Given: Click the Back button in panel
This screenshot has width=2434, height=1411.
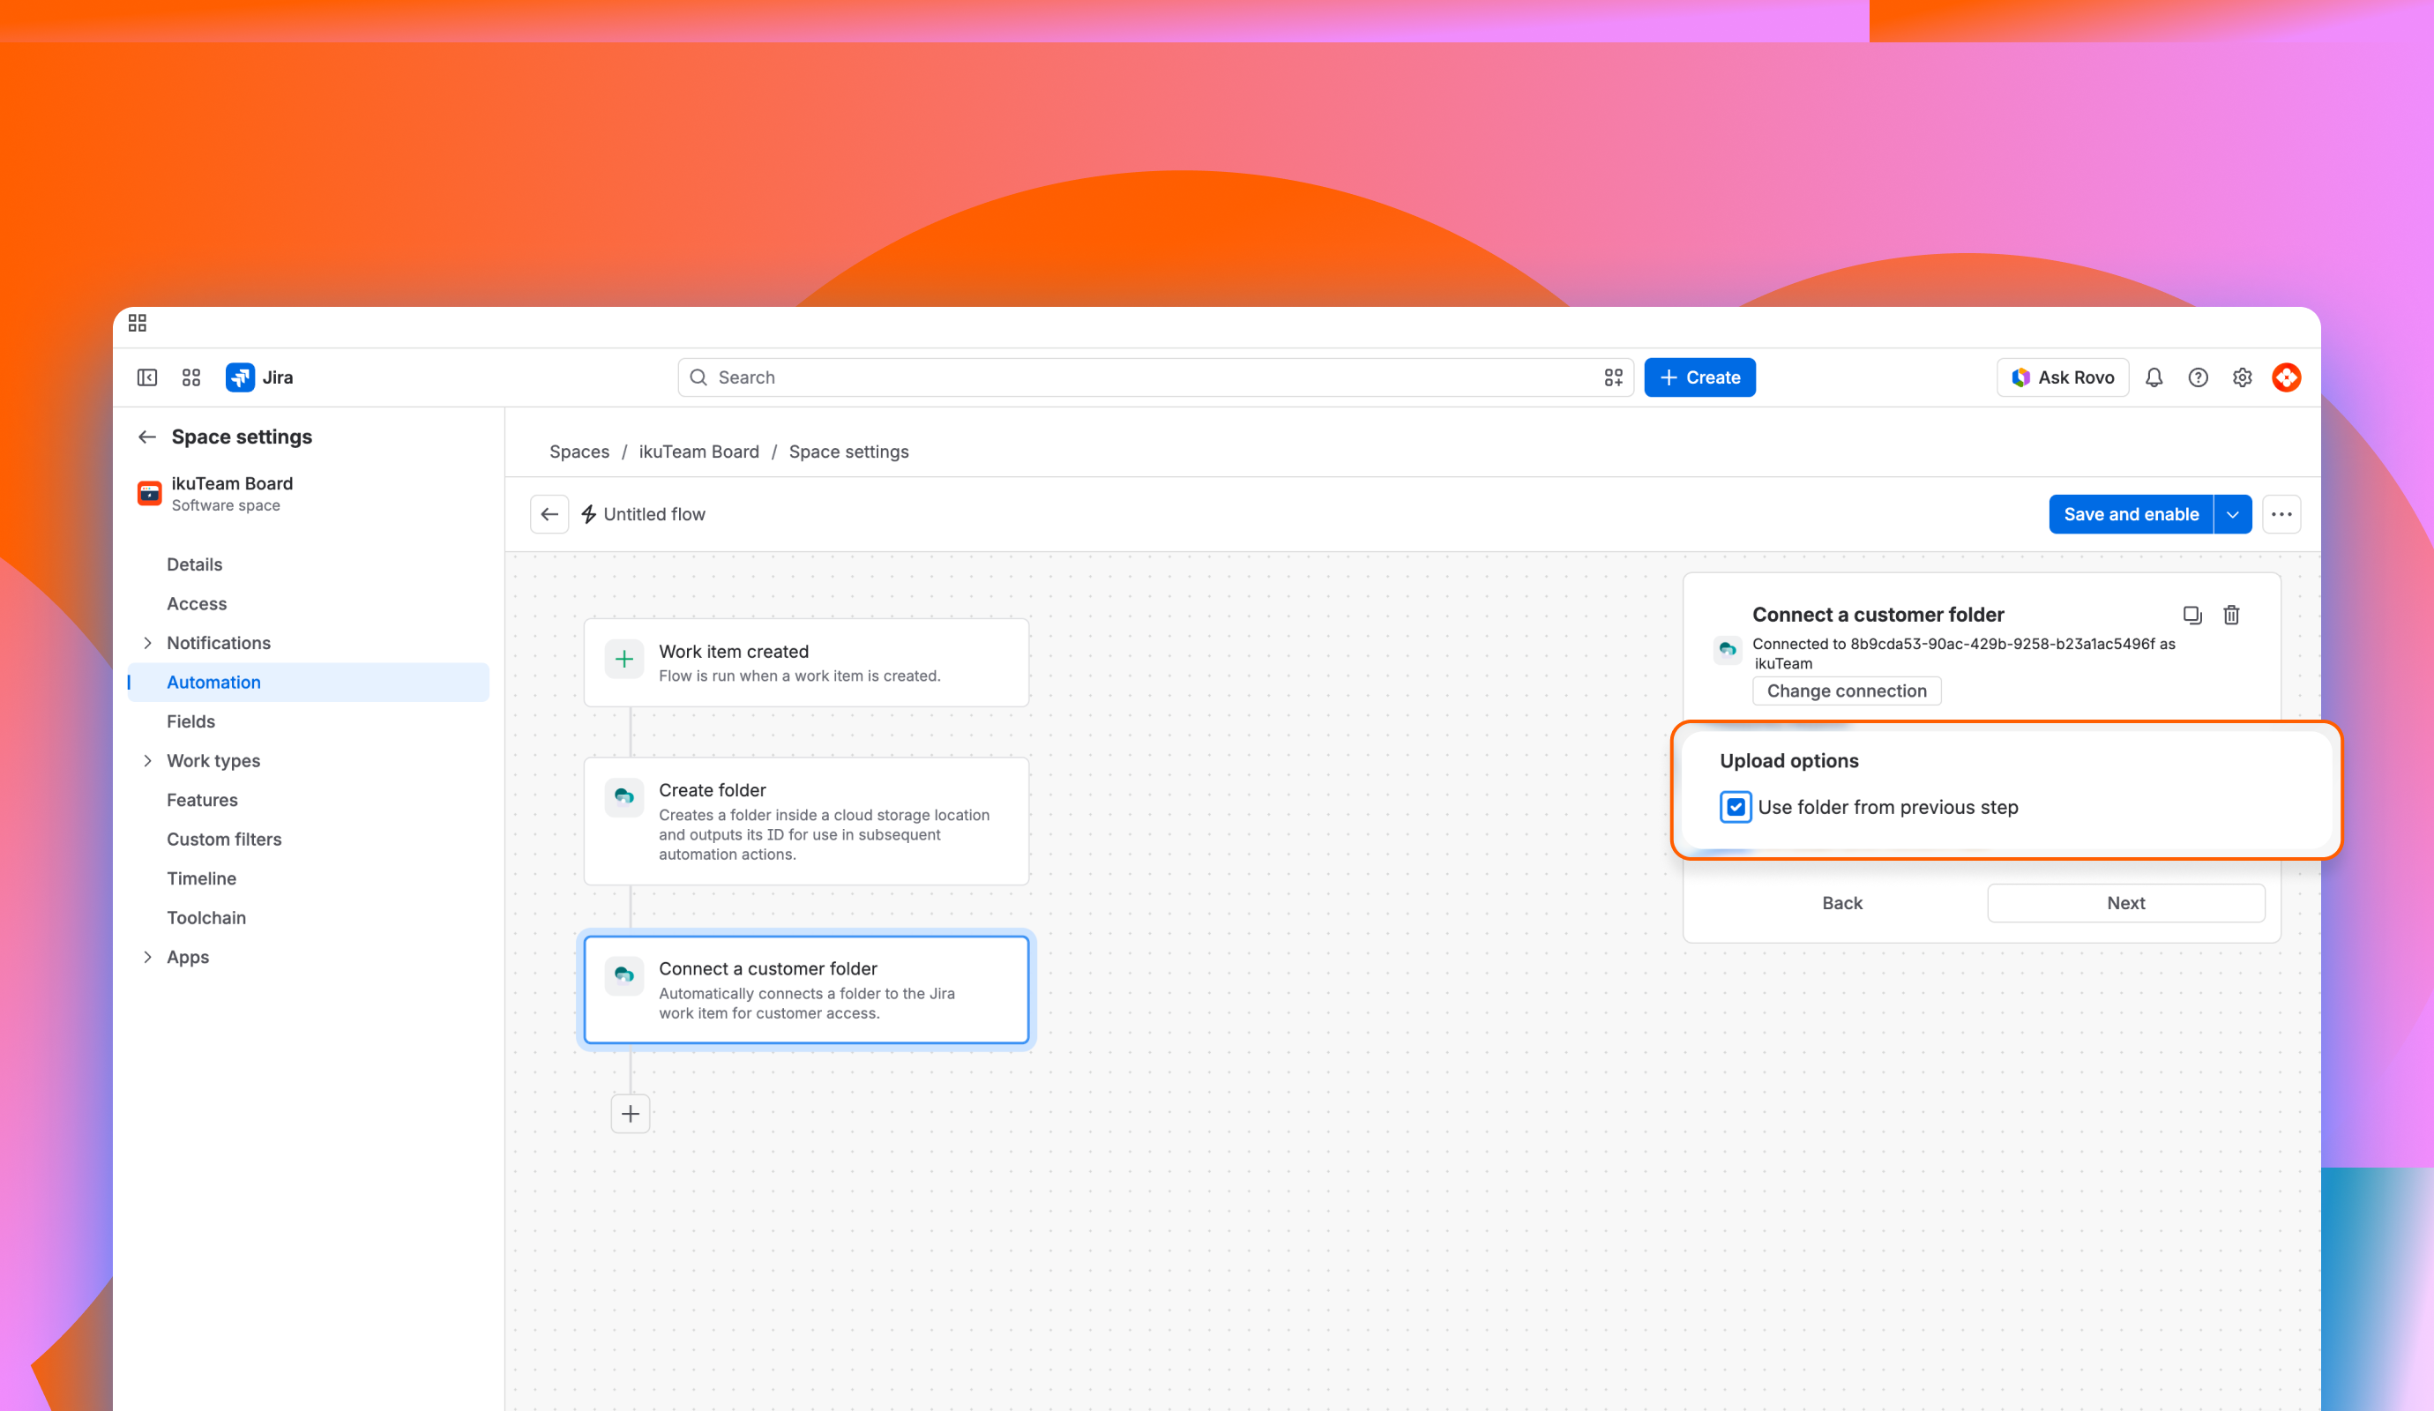Looking at the screenshot, I should (1842, 903).
